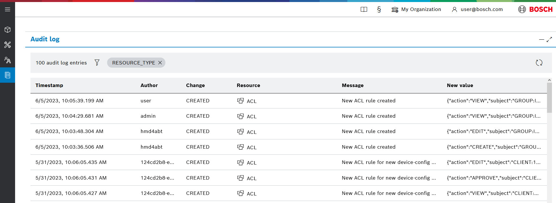Screen dimensions: 556x203
Task: Open the documentation book icon
Action: point(364,10)
